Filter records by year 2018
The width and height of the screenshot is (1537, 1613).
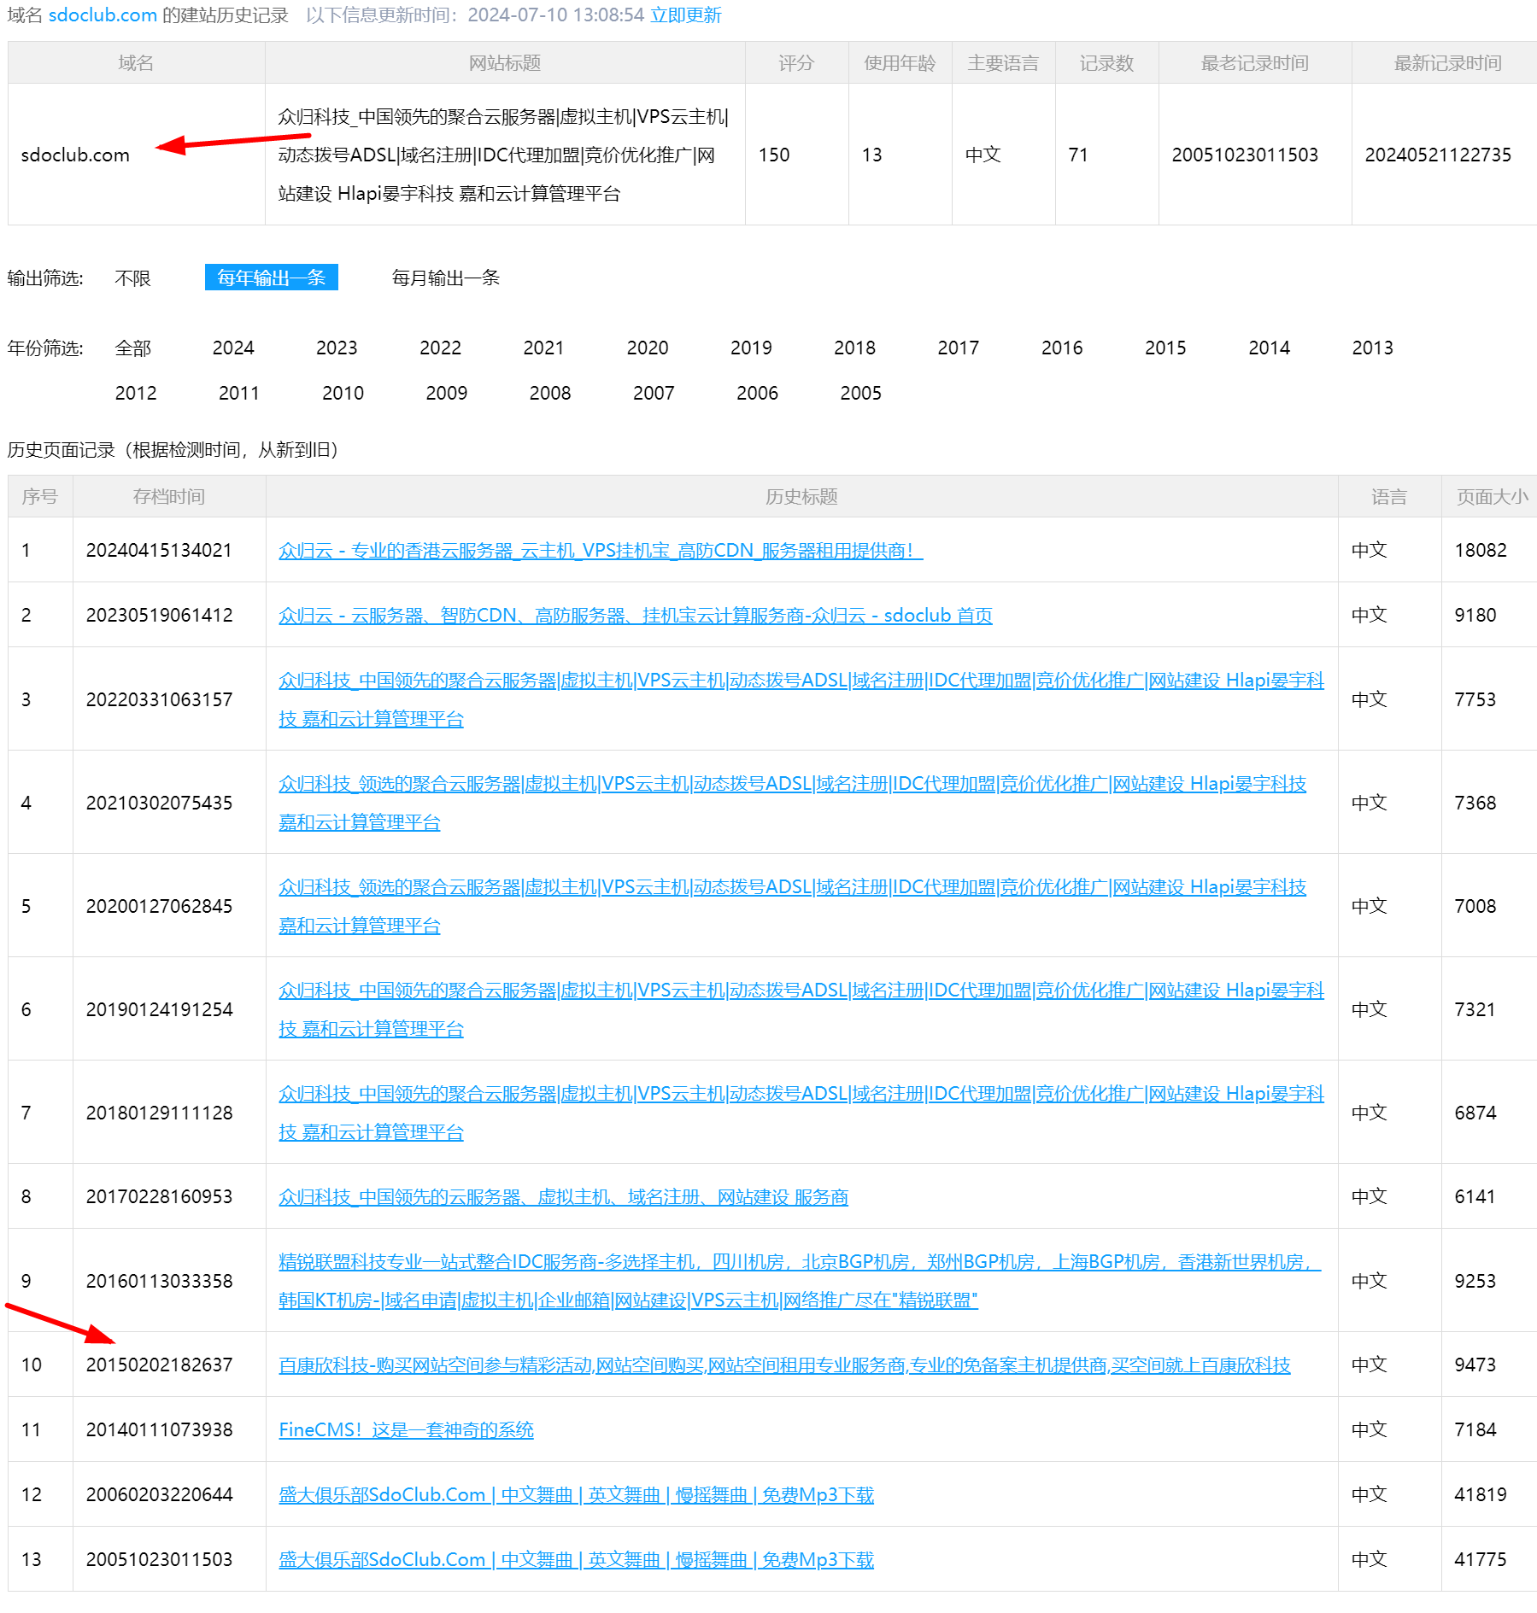click(x=854, y=348)
